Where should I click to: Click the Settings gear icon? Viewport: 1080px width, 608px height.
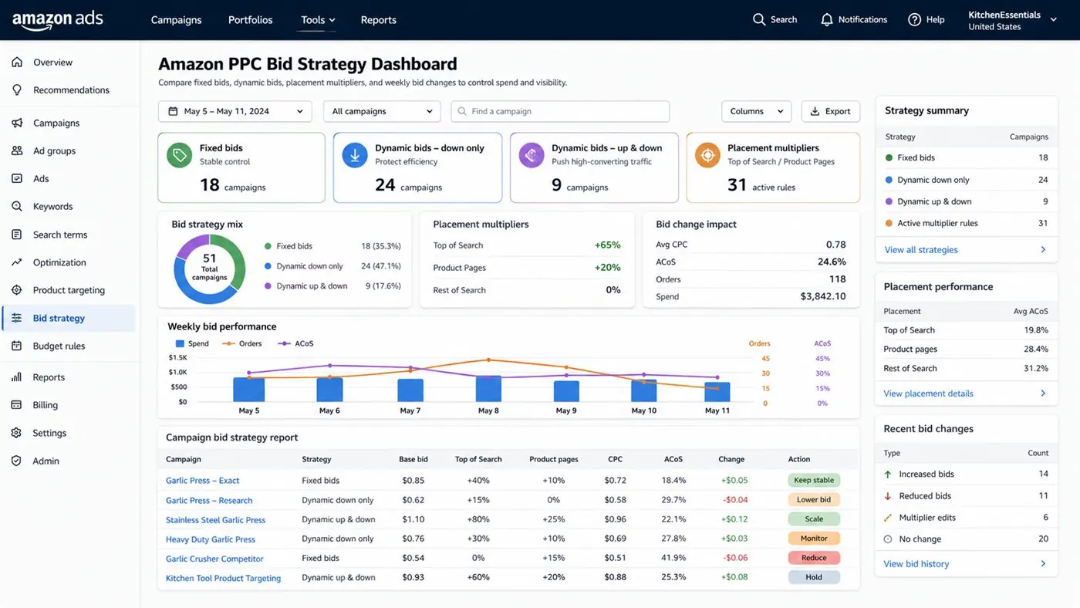tap(17, 433)
